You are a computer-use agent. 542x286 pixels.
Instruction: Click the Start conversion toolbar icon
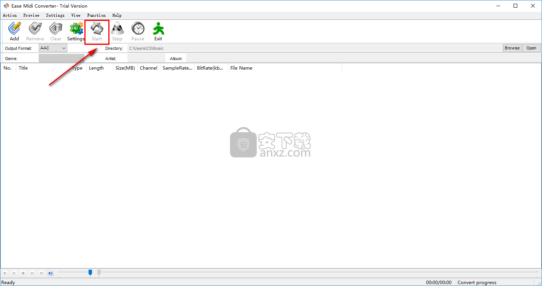(97, 32)
